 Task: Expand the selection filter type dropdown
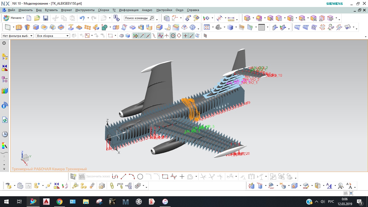[18, 36]
